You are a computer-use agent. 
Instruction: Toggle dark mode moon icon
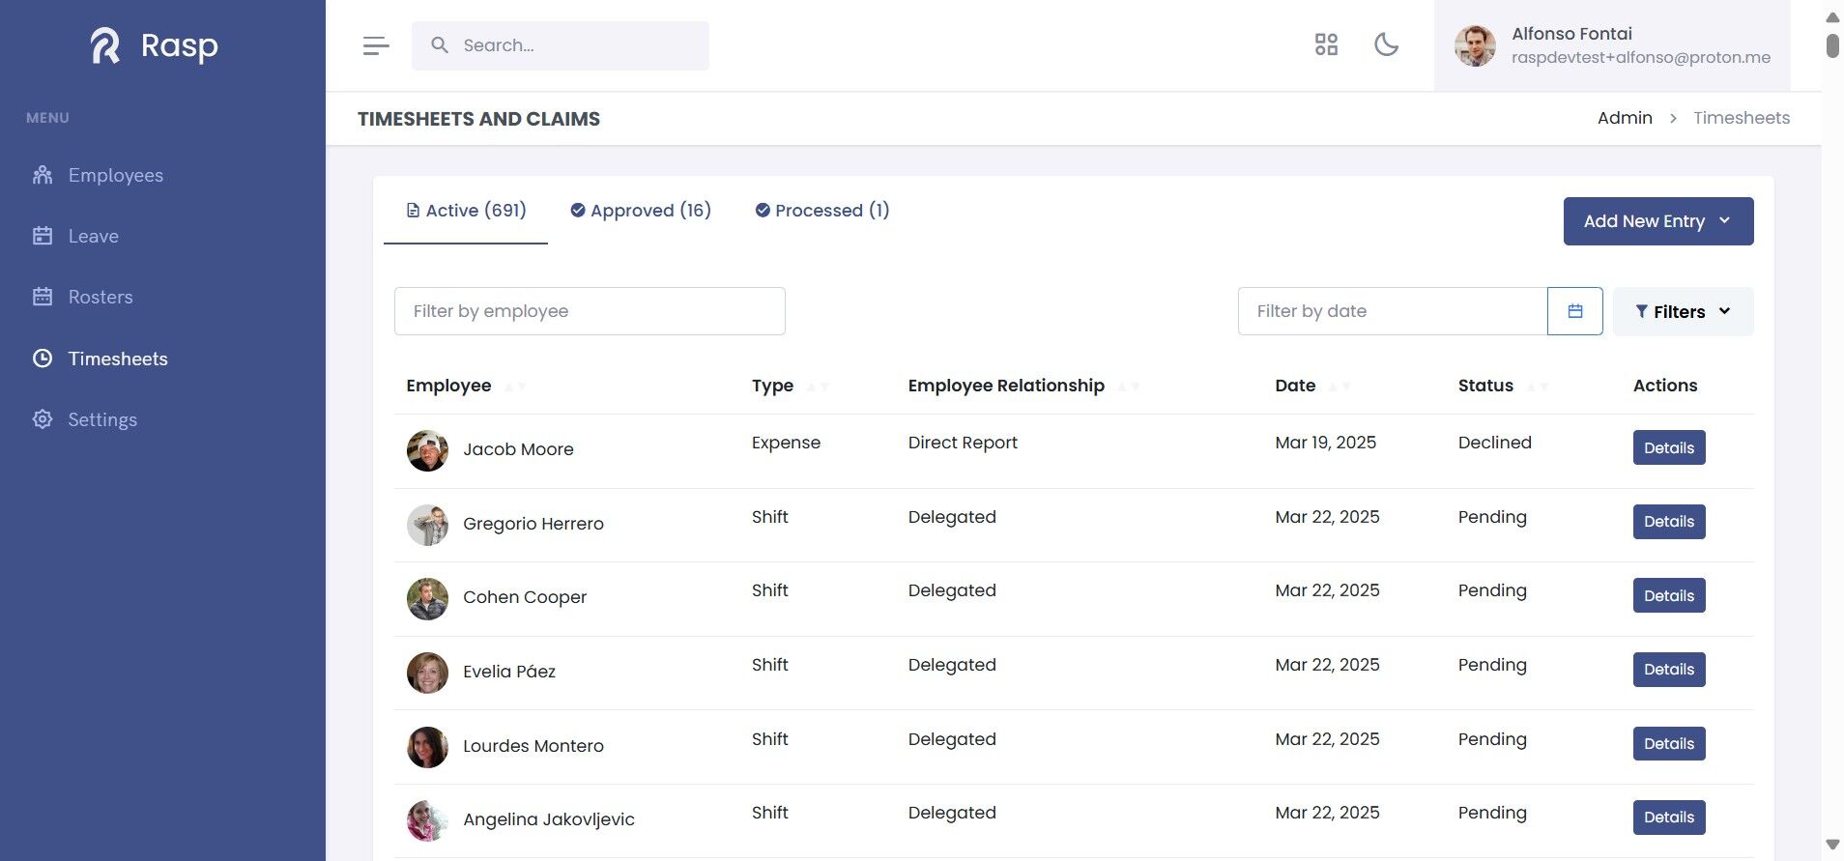[1386, 44]
